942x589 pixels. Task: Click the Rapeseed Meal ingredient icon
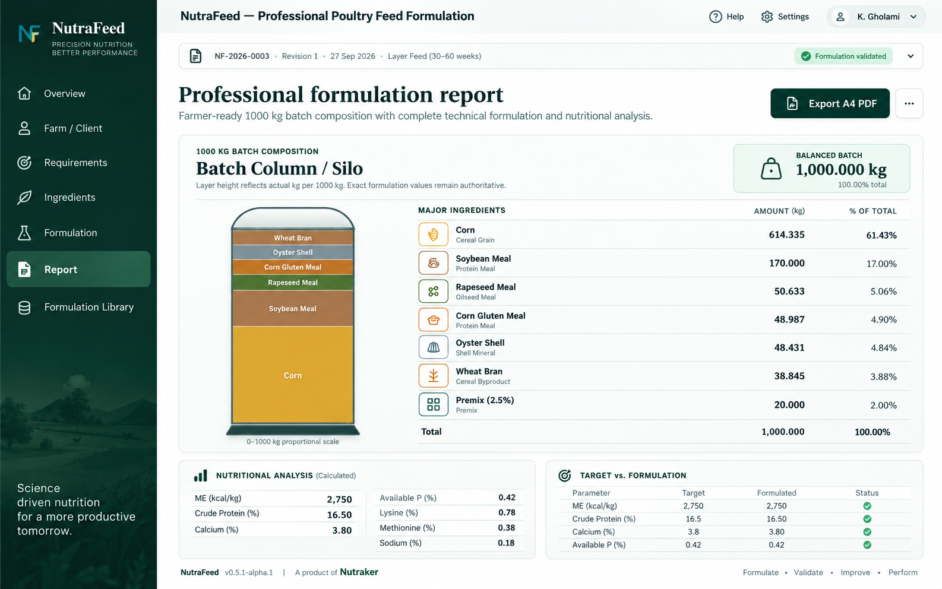pyautogui.click(x=433, y=291)
